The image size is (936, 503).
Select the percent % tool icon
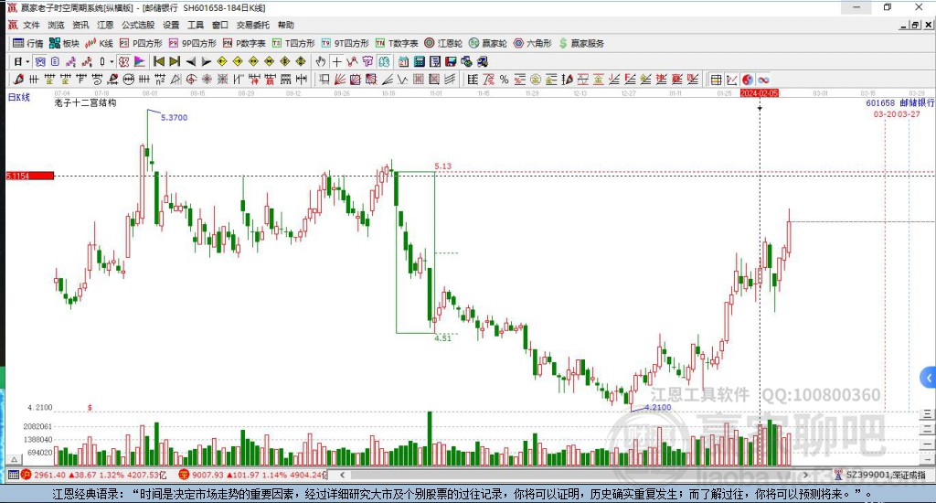(x=505, y=80)
